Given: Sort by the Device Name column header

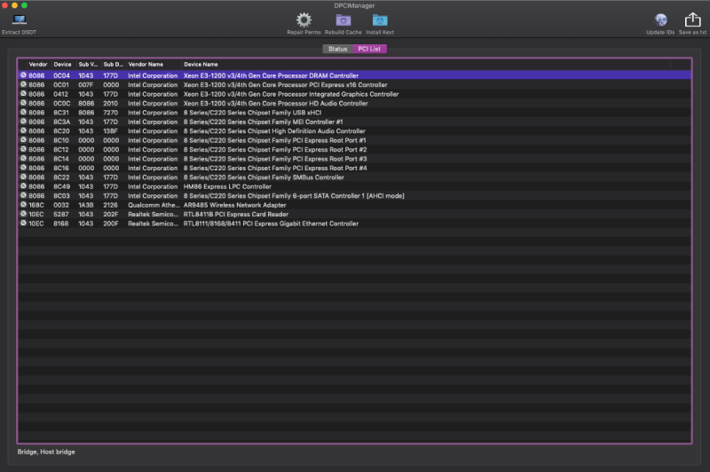Looking at the screenshot, I should click(201, 65).
